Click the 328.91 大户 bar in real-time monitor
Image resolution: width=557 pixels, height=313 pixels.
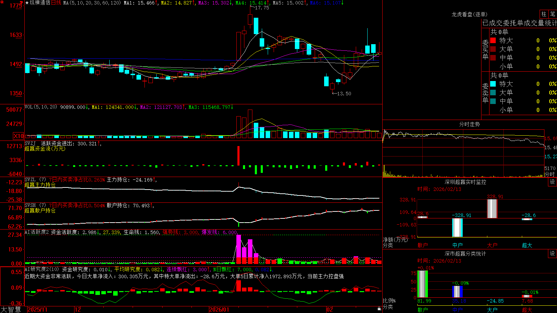tap(492, 209)
